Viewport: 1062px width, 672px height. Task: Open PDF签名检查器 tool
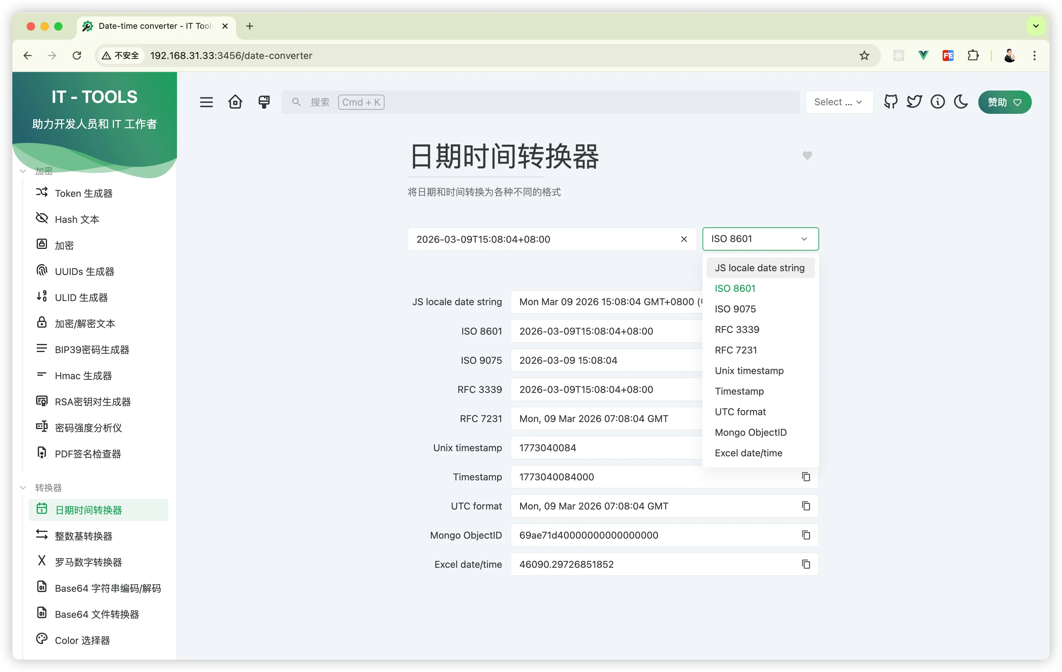click(98, 453)
